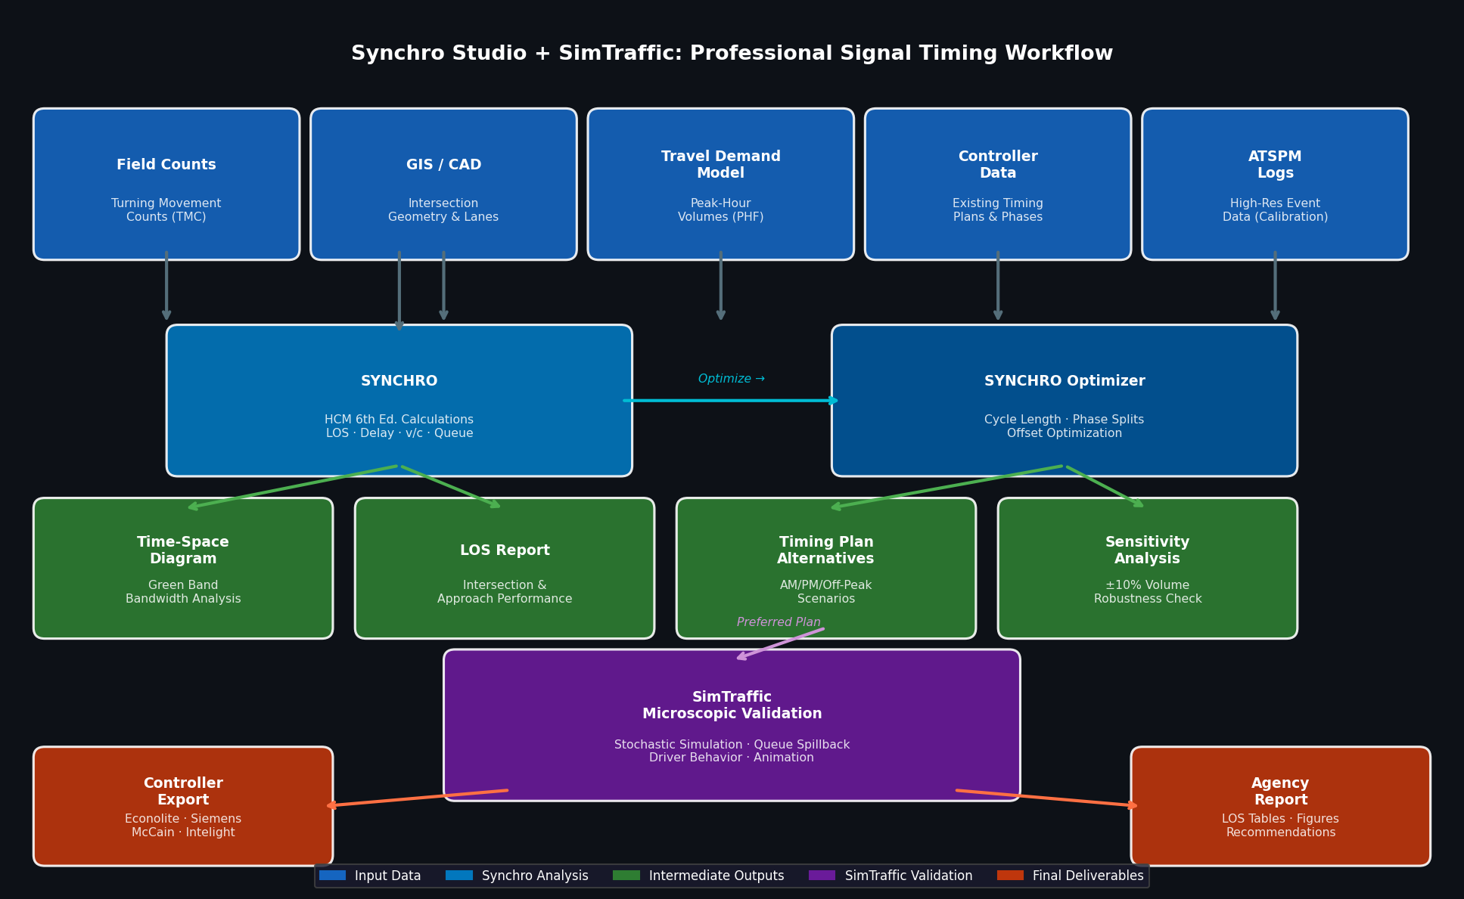
Task: Click '±10% Volume Robustness Check' text
Action: coord(1148,592)
